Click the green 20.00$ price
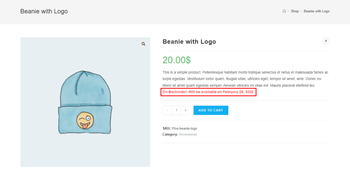350x171 pixels. point(176,60)
